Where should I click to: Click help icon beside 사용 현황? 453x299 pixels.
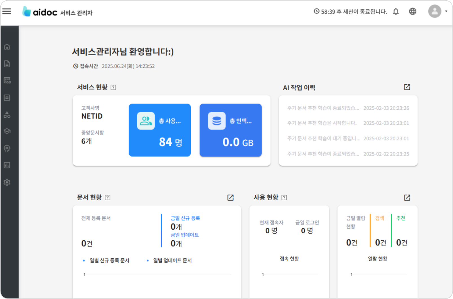point(284,197)
